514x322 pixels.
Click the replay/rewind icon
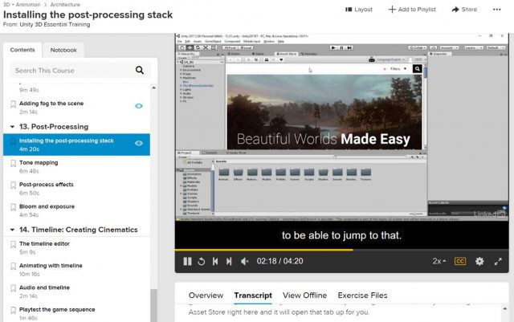pos(202,261)
